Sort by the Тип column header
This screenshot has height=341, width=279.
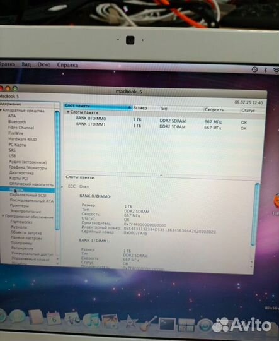pyautogui.click(x=181, y=109)
